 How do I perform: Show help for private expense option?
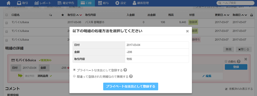click(x=125, y=70)
